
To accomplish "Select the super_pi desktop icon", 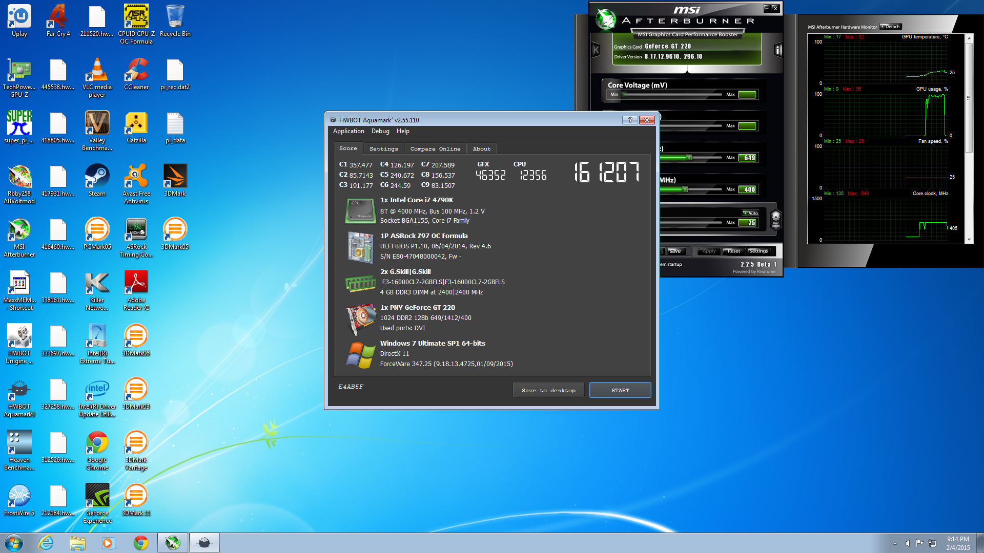I will click(x=19, y=127).
